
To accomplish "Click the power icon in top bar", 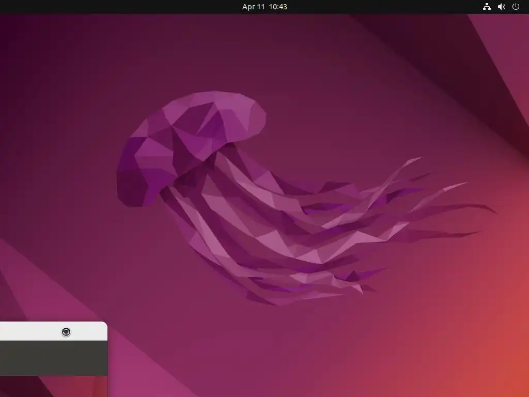I will (516, 6).
